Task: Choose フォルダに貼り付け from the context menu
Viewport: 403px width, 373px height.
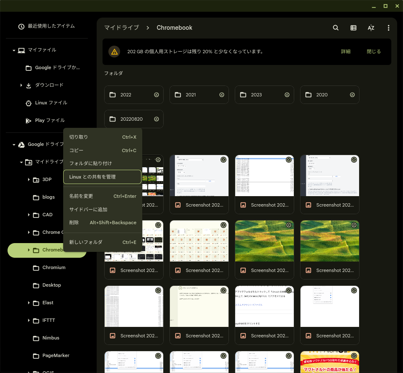Action: tap(103, 163)
